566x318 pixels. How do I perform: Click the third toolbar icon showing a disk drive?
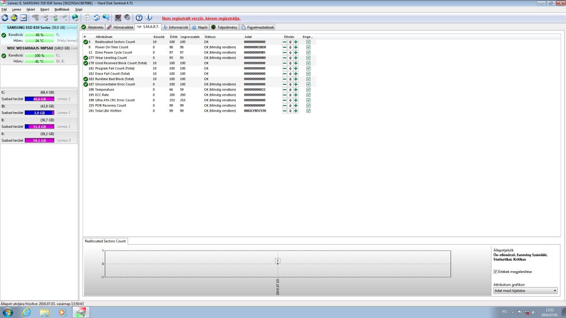pyautogui.click(x=23, y=18)
